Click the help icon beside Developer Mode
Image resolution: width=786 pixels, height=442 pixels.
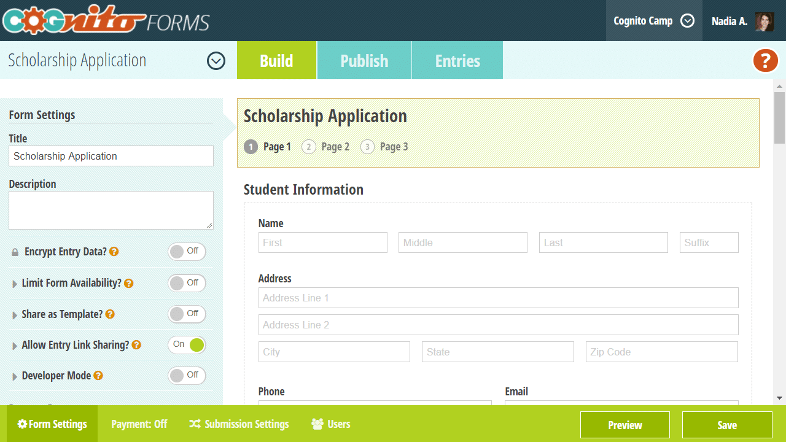pos(98,376)
